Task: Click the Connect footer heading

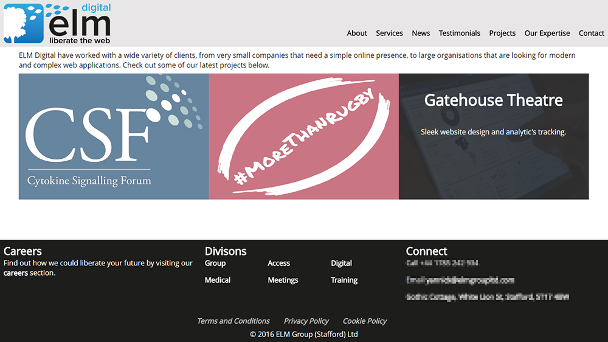Action: click(x=427, y=251)
